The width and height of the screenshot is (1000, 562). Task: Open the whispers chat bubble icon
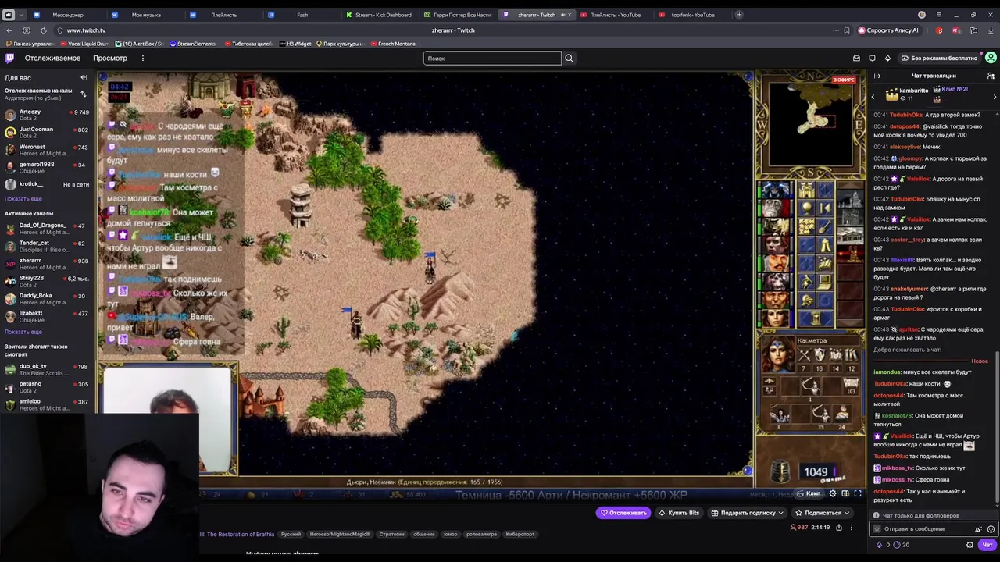[872, 58]
